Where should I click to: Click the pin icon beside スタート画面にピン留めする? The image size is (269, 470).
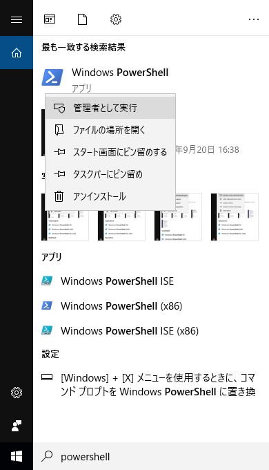pyautogui.click(x=59, y=152)
